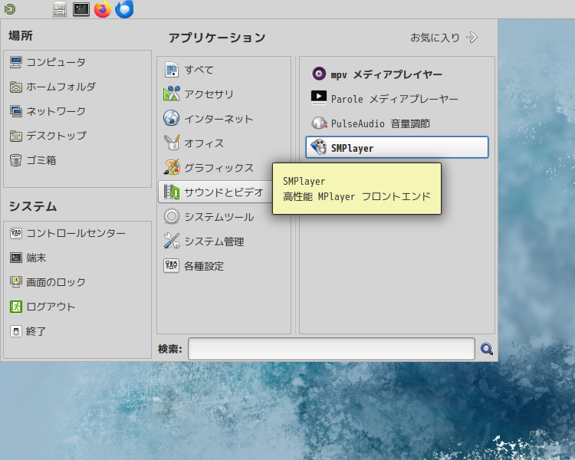Click the search magnifier icon
This screenshot has width=575, height=460.
tap(487, 349)
